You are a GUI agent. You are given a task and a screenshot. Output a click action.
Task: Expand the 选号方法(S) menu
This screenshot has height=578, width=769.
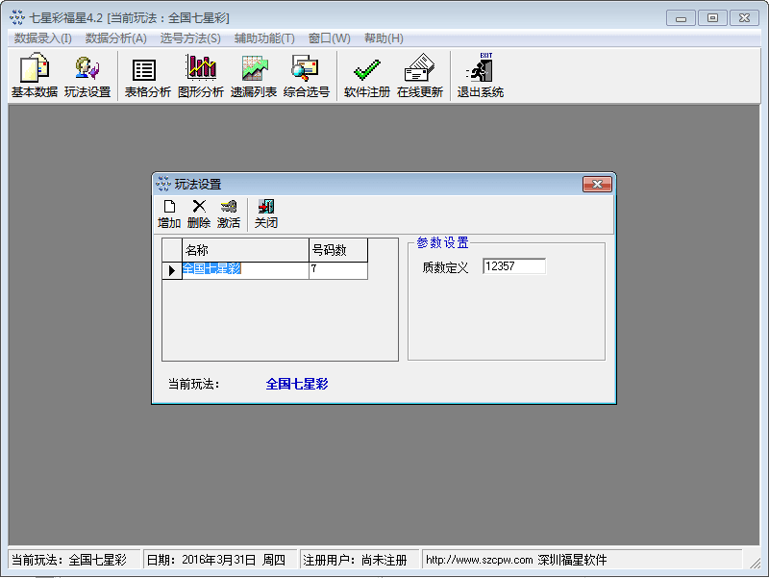(x=190, y=38)
